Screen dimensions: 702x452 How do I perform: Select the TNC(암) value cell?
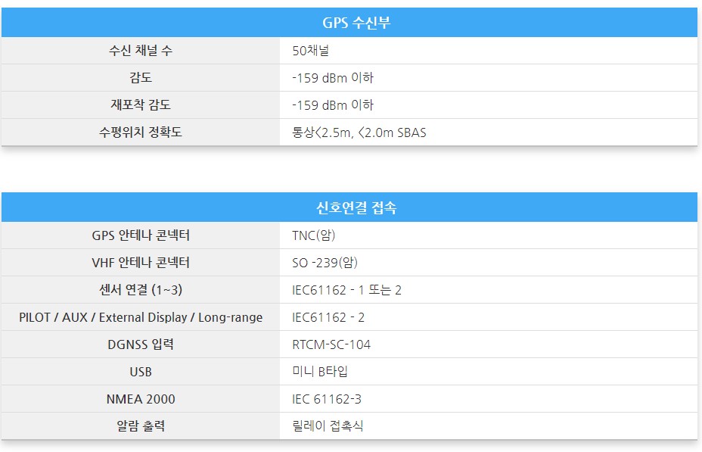click(313, 235)
